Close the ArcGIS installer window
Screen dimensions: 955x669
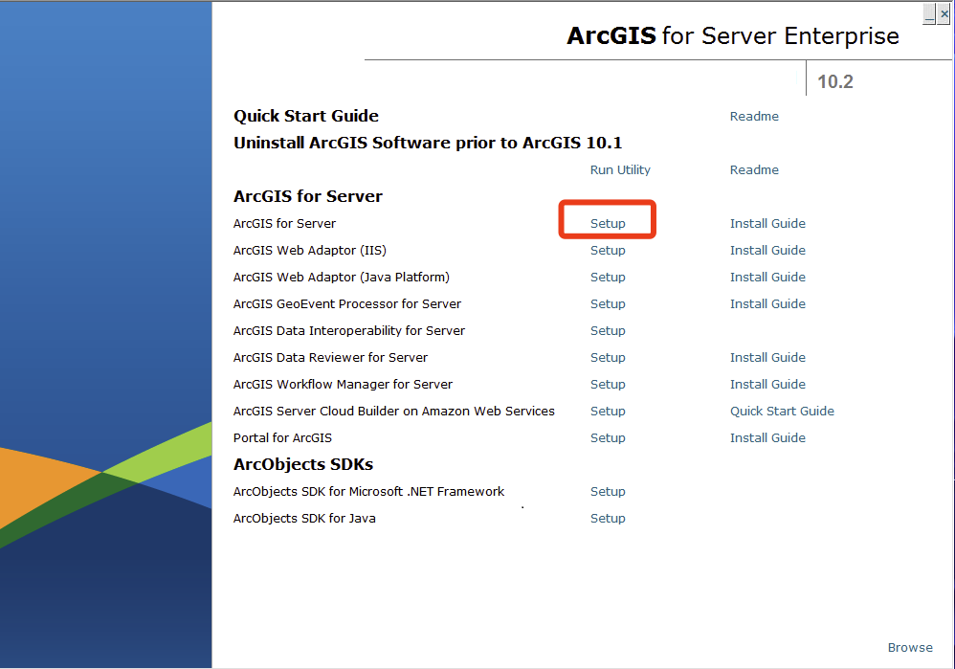point(944,14)
